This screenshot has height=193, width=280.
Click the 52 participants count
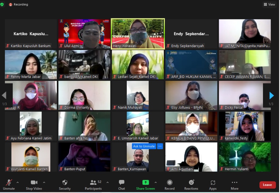click(99, 182)
